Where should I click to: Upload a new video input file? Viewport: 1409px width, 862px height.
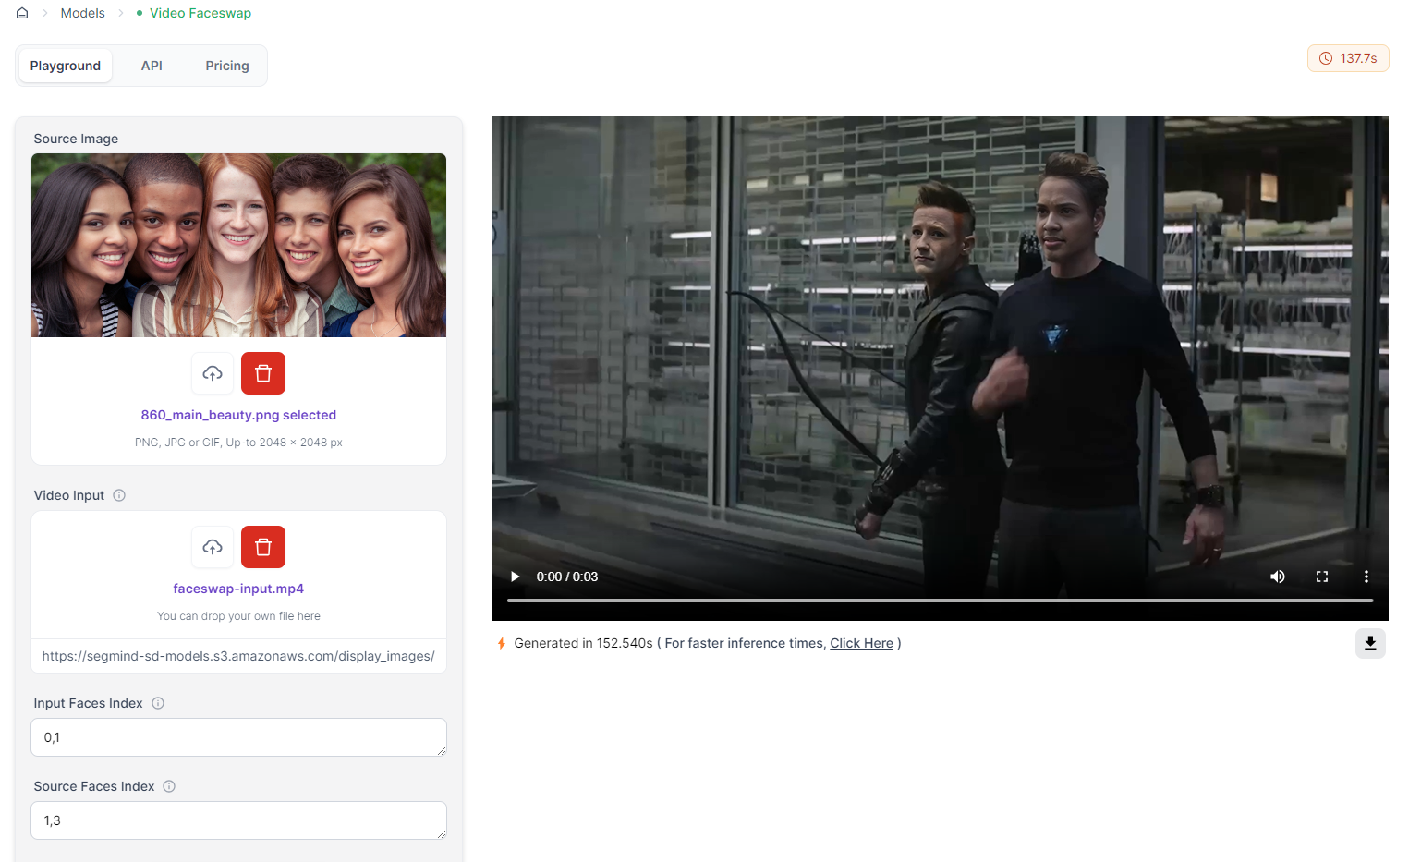click(213, 547)
